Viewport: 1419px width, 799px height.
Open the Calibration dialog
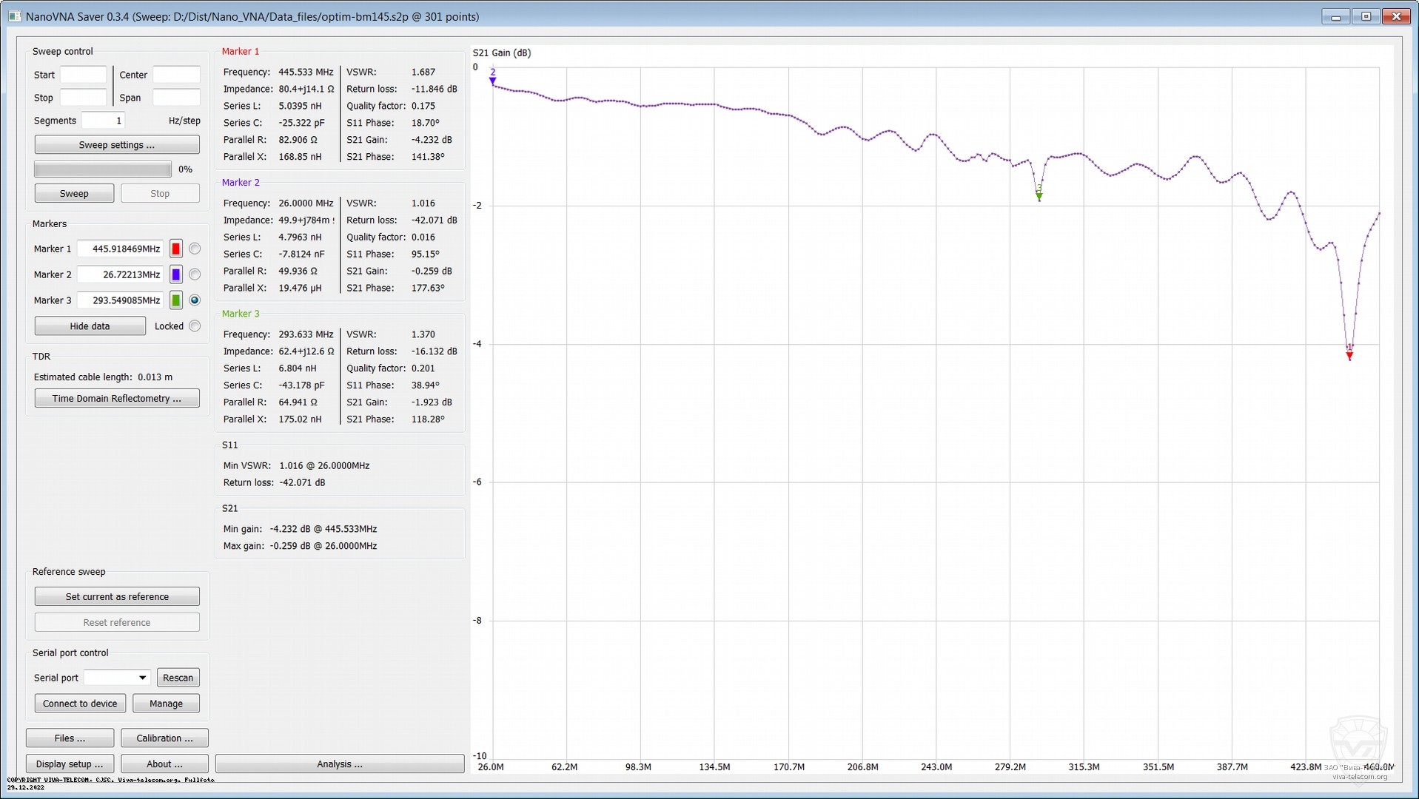click(164, 738)
